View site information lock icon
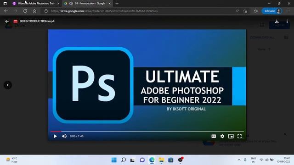 pyautogui.click(x=46, y=11)
